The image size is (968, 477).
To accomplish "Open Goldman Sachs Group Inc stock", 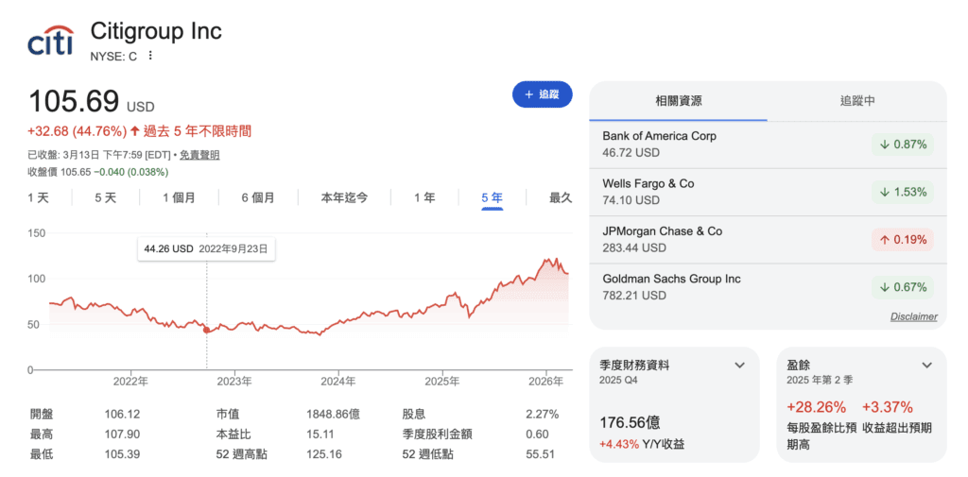I will 768,287.
